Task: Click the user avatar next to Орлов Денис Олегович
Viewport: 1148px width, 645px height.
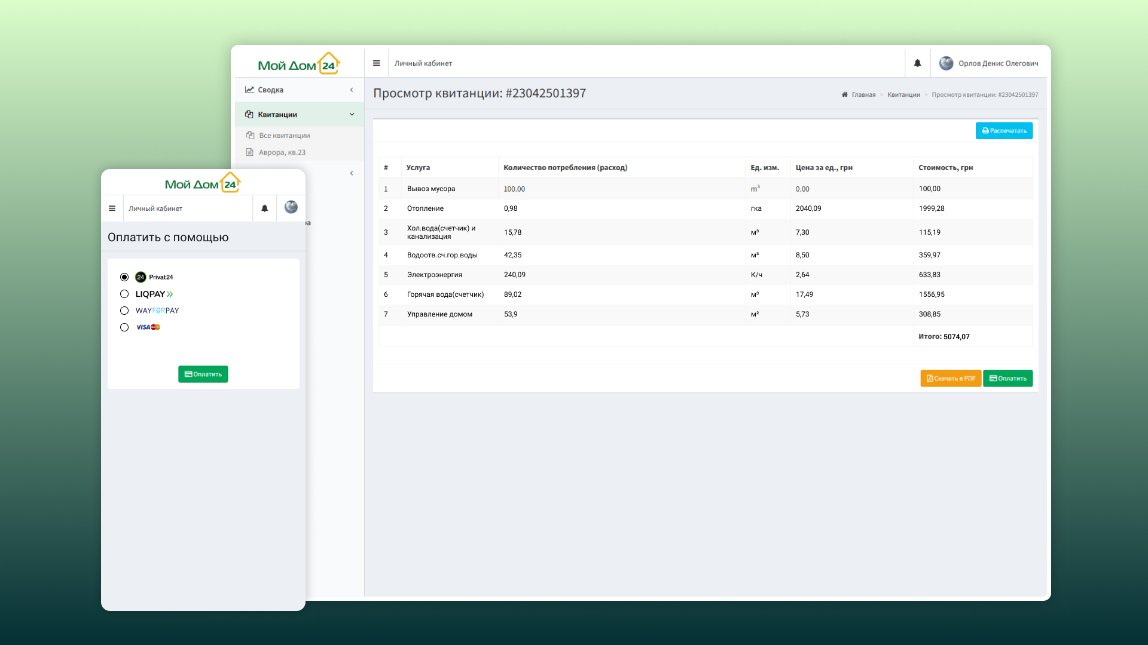Action: click(x=946, y=63)
